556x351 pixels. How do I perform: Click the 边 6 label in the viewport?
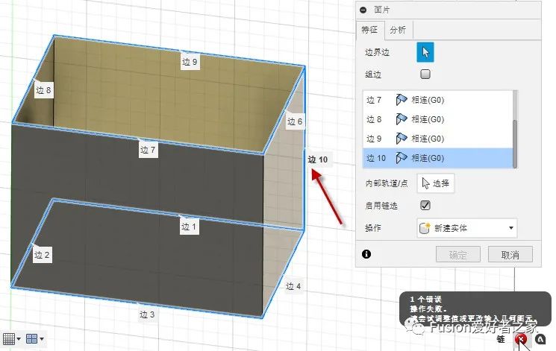tap(295, 121)
